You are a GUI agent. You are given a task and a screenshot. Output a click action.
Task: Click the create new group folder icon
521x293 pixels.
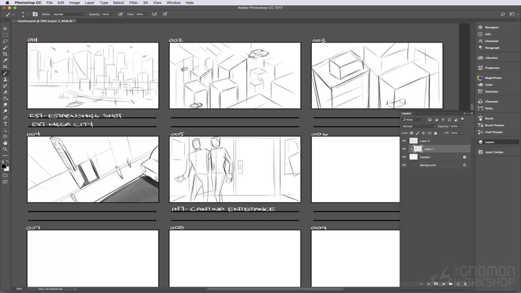pos(451,284)
